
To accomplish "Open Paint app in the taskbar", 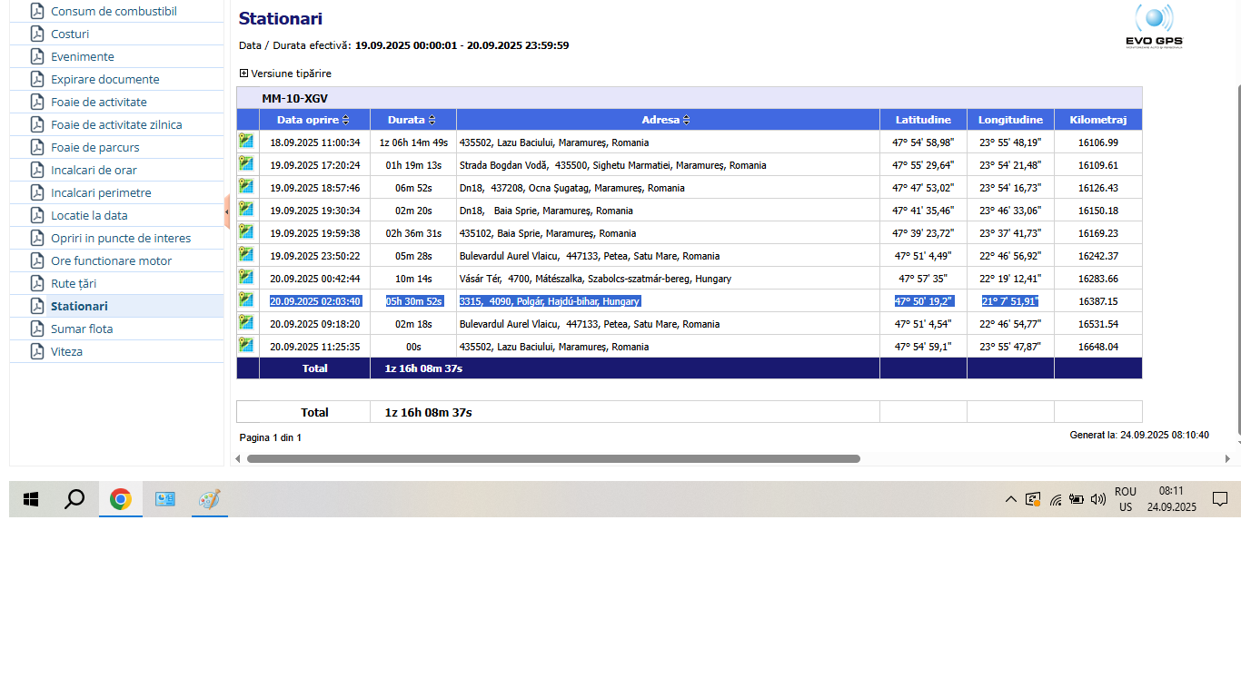I will 210,499.
